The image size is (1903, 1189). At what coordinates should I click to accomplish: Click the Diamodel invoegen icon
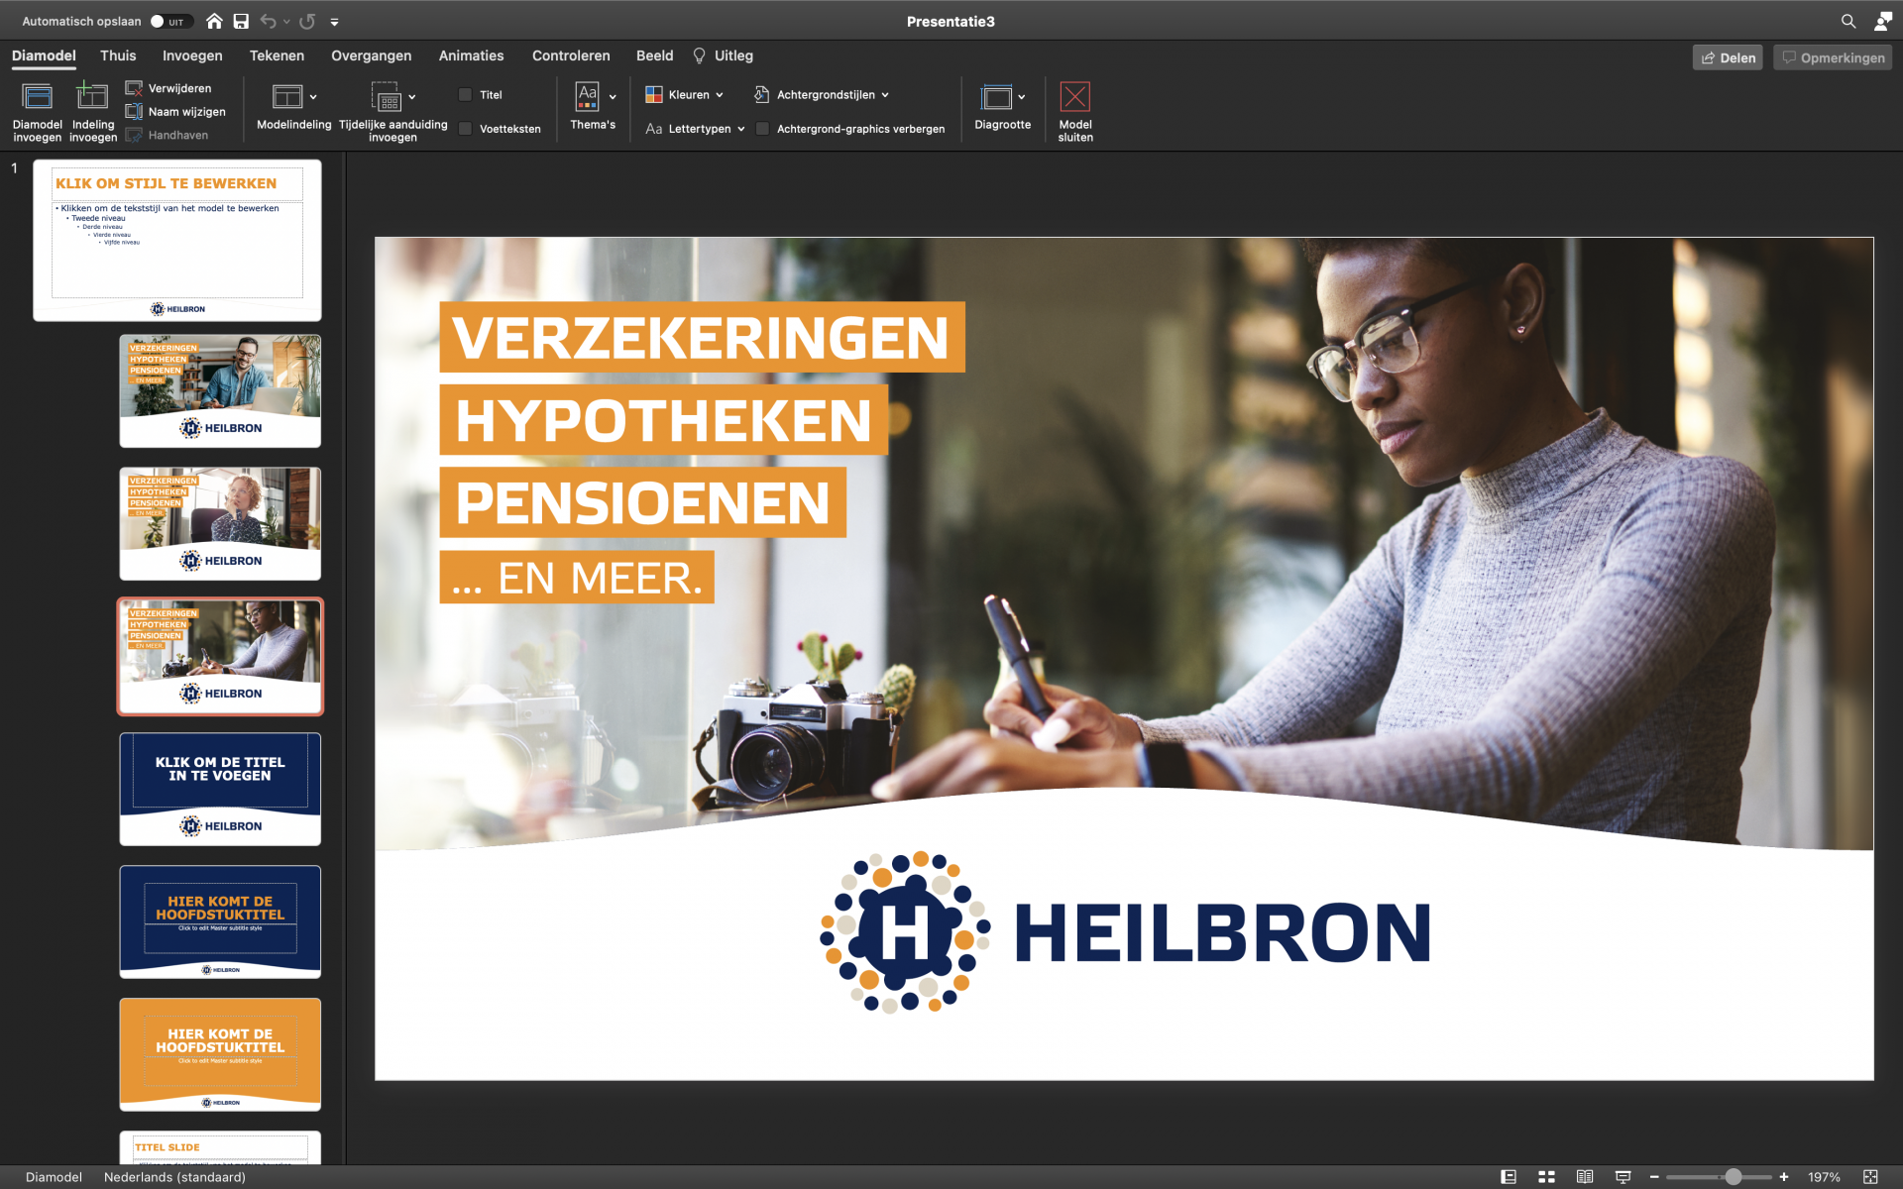37,97
